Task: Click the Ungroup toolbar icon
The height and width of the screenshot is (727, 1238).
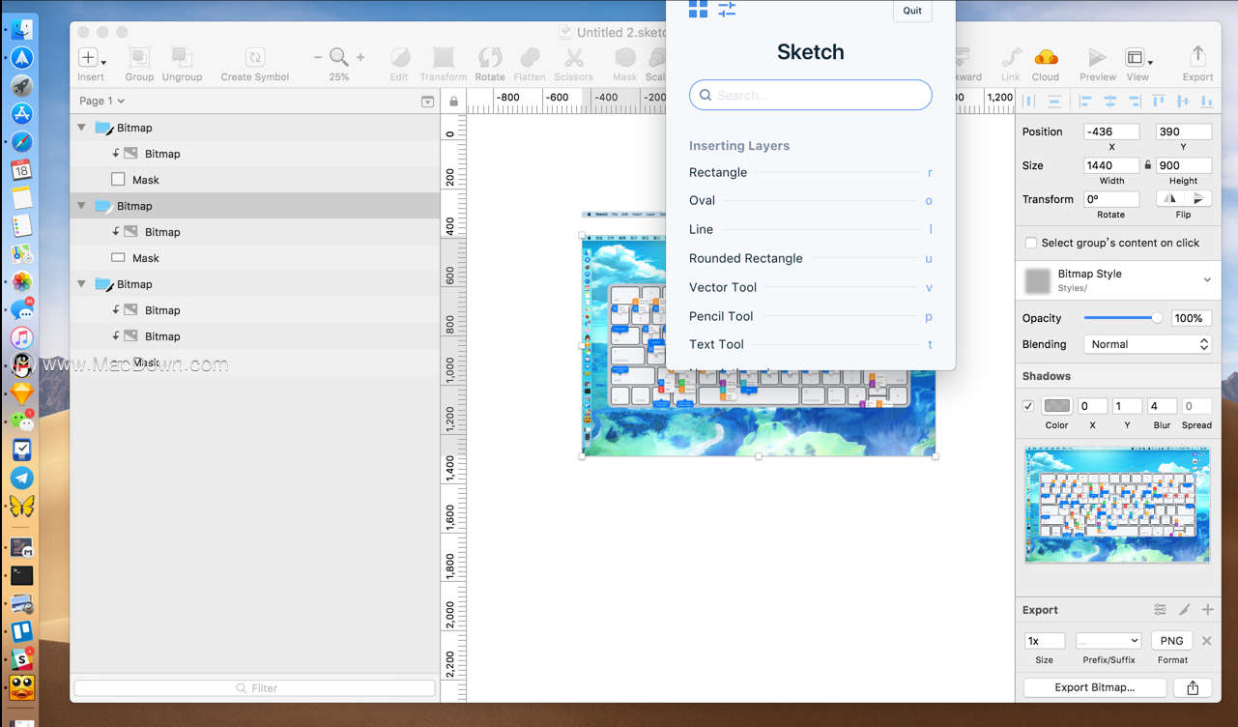Action: 182,58
